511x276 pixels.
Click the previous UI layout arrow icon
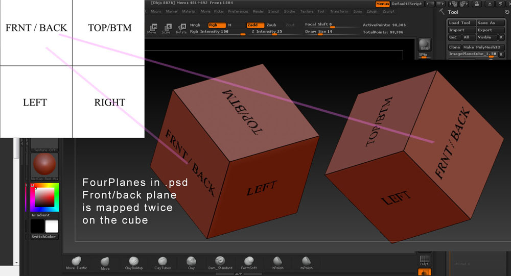tap(430, 4)
